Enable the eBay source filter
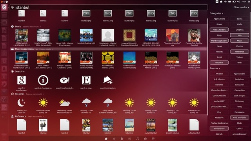Image resolution: width=251 pixels, height=141 pixels. [x=240, y=107]
